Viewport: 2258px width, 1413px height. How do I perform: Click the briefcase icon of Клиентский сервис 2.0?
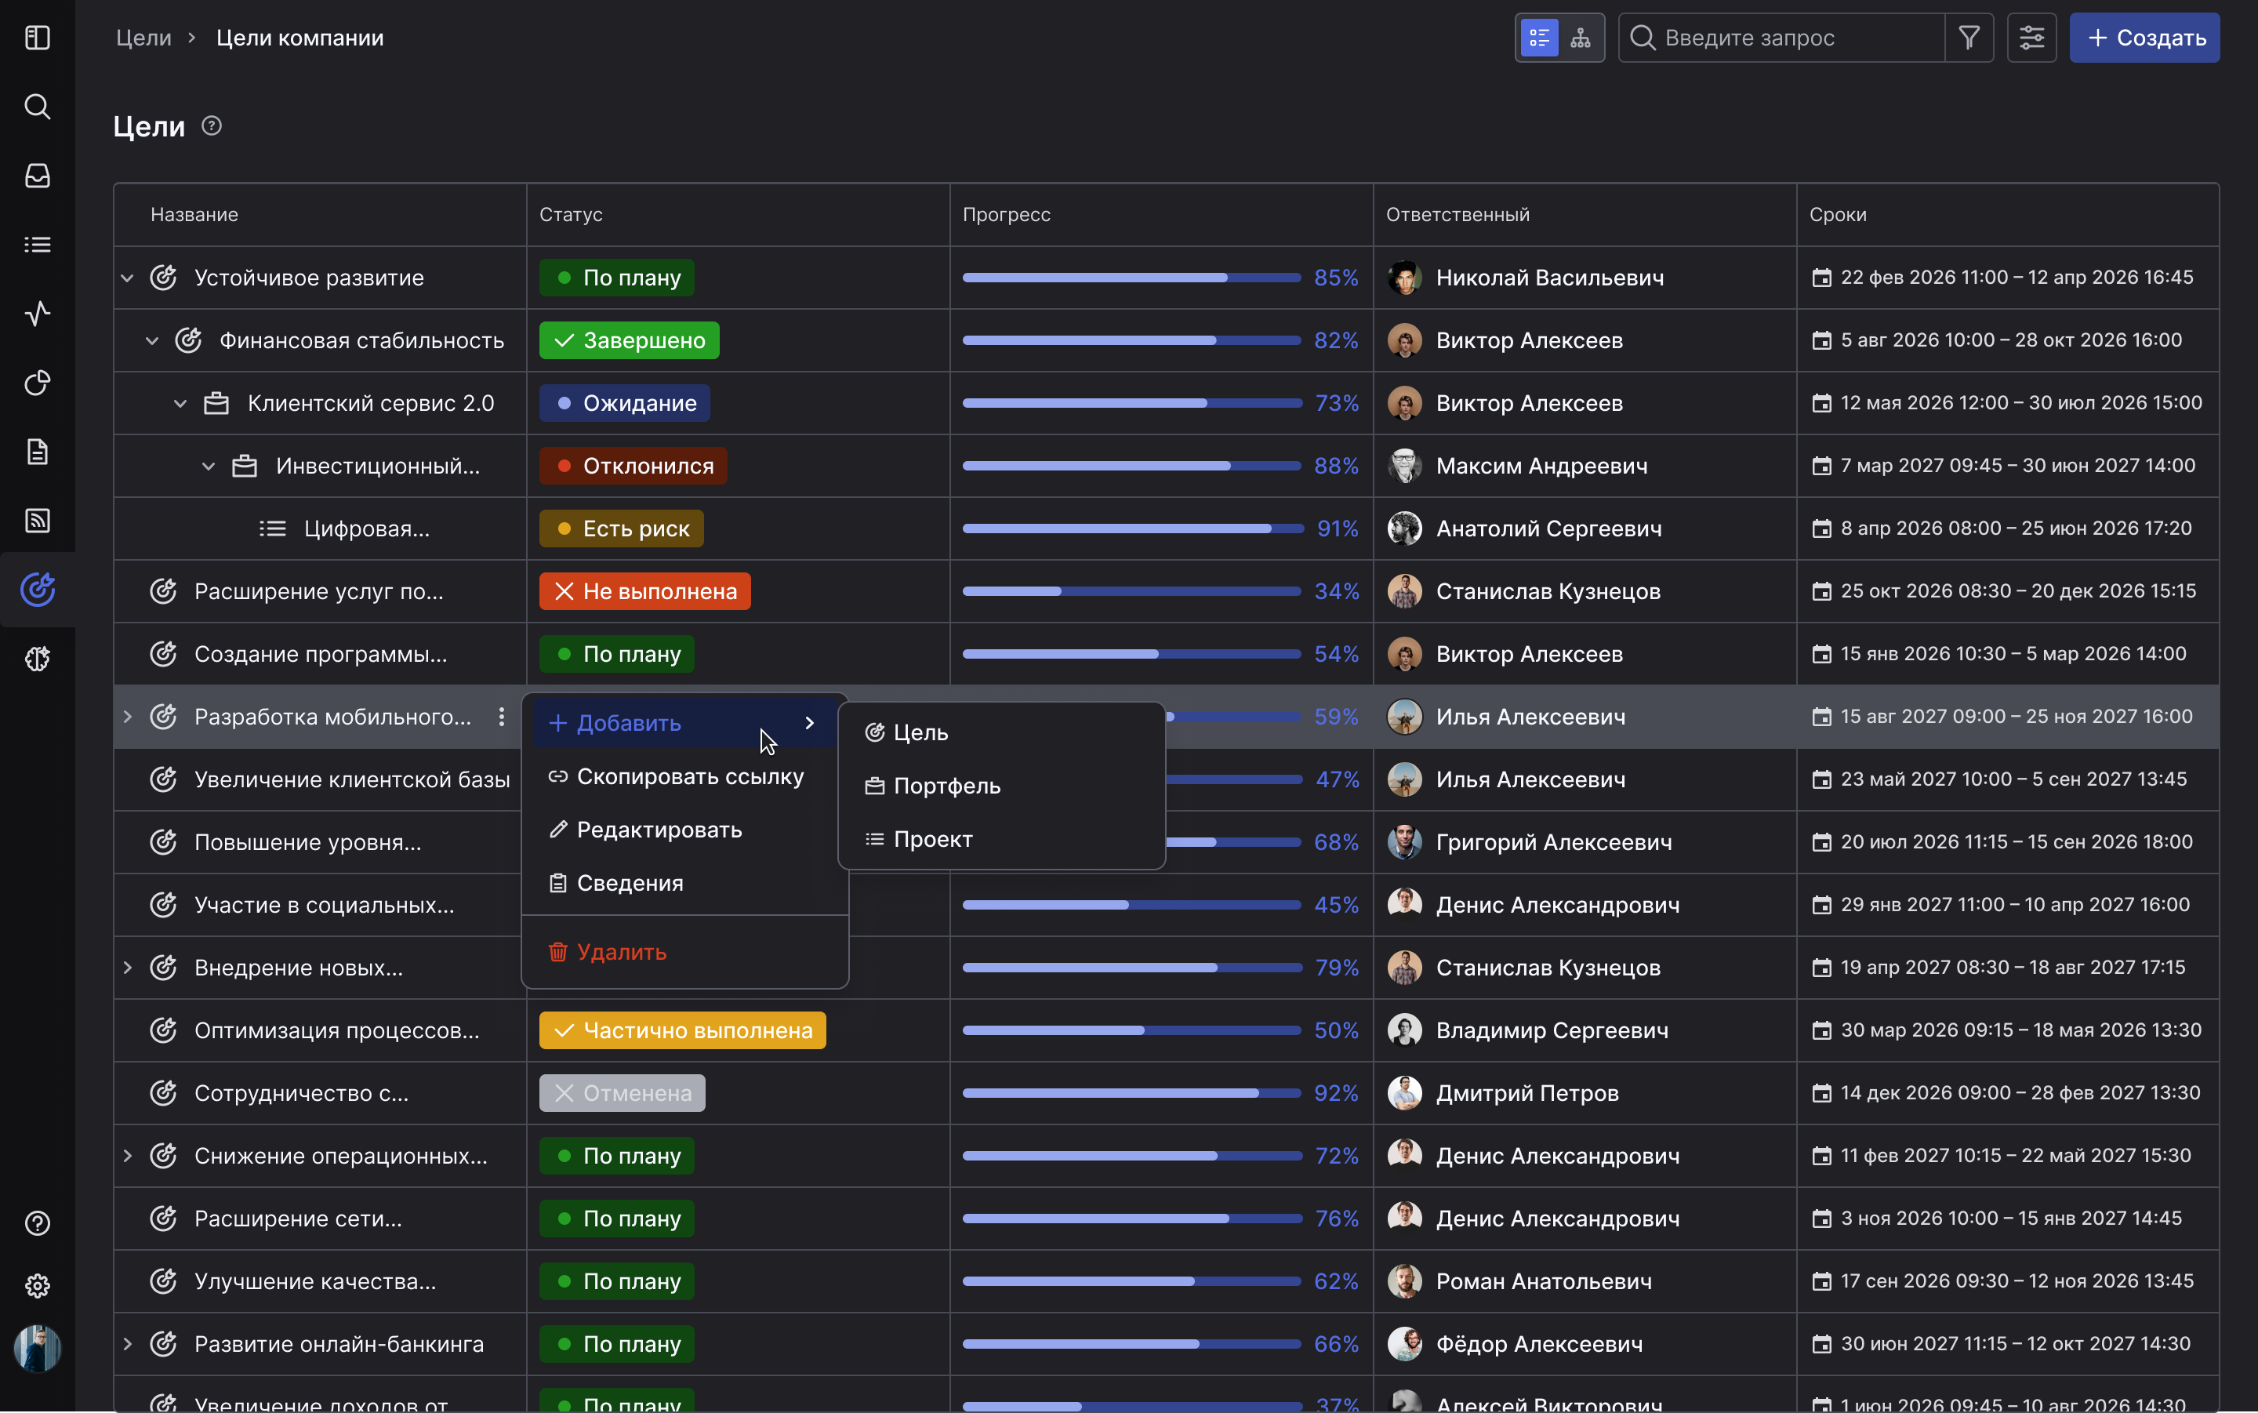click(x=216, y=404)
